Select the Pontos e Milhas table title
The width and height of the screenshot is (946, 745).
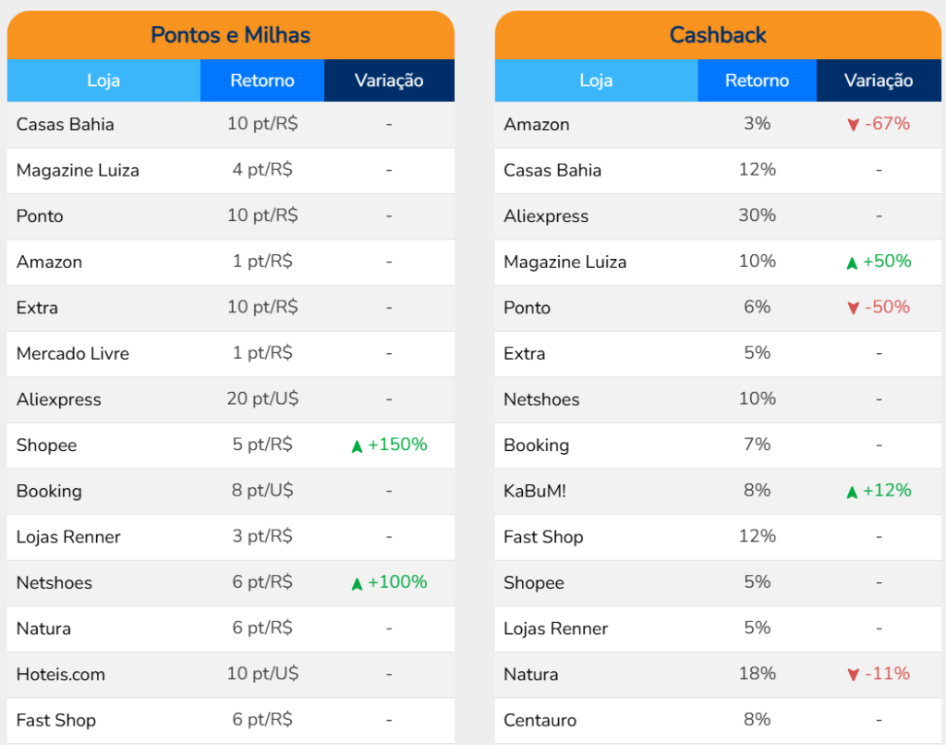[x=230, y=35]
